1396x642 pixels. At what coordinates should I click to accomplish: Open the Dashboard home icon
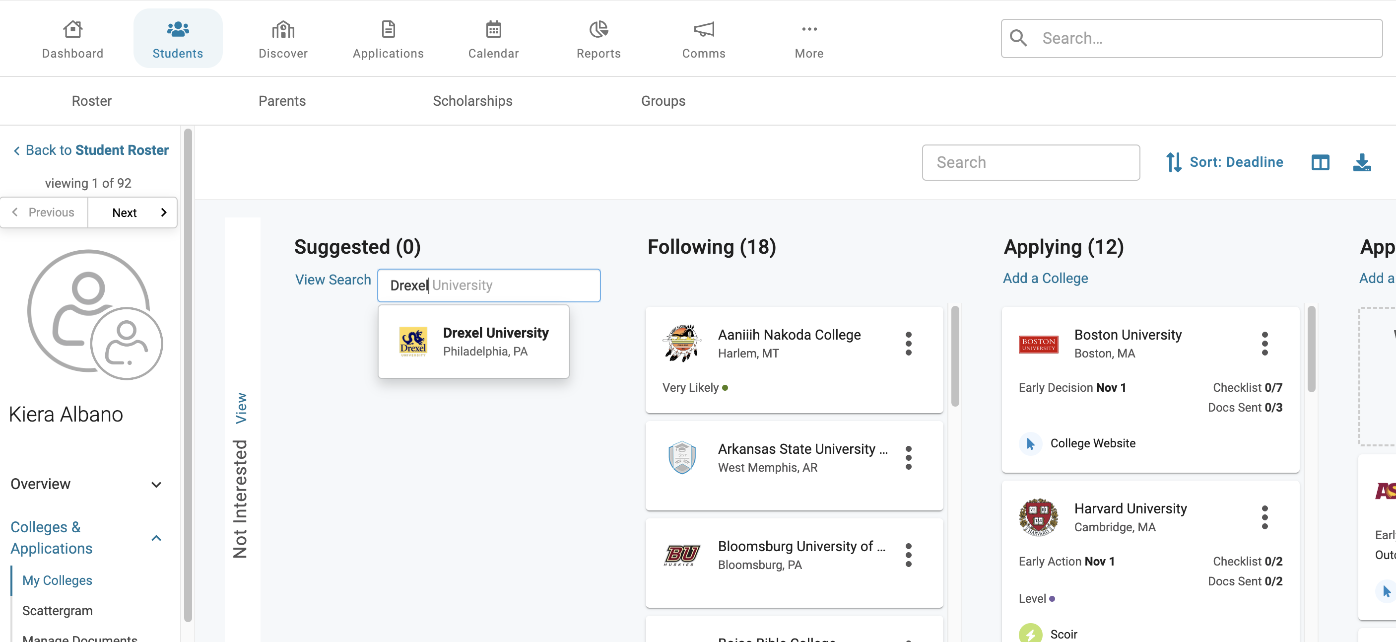tap(72, 29)
